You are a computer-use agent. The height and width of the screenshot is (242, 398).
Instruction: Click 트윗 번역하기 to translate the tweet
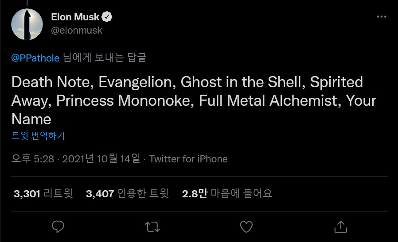[38, 135]
